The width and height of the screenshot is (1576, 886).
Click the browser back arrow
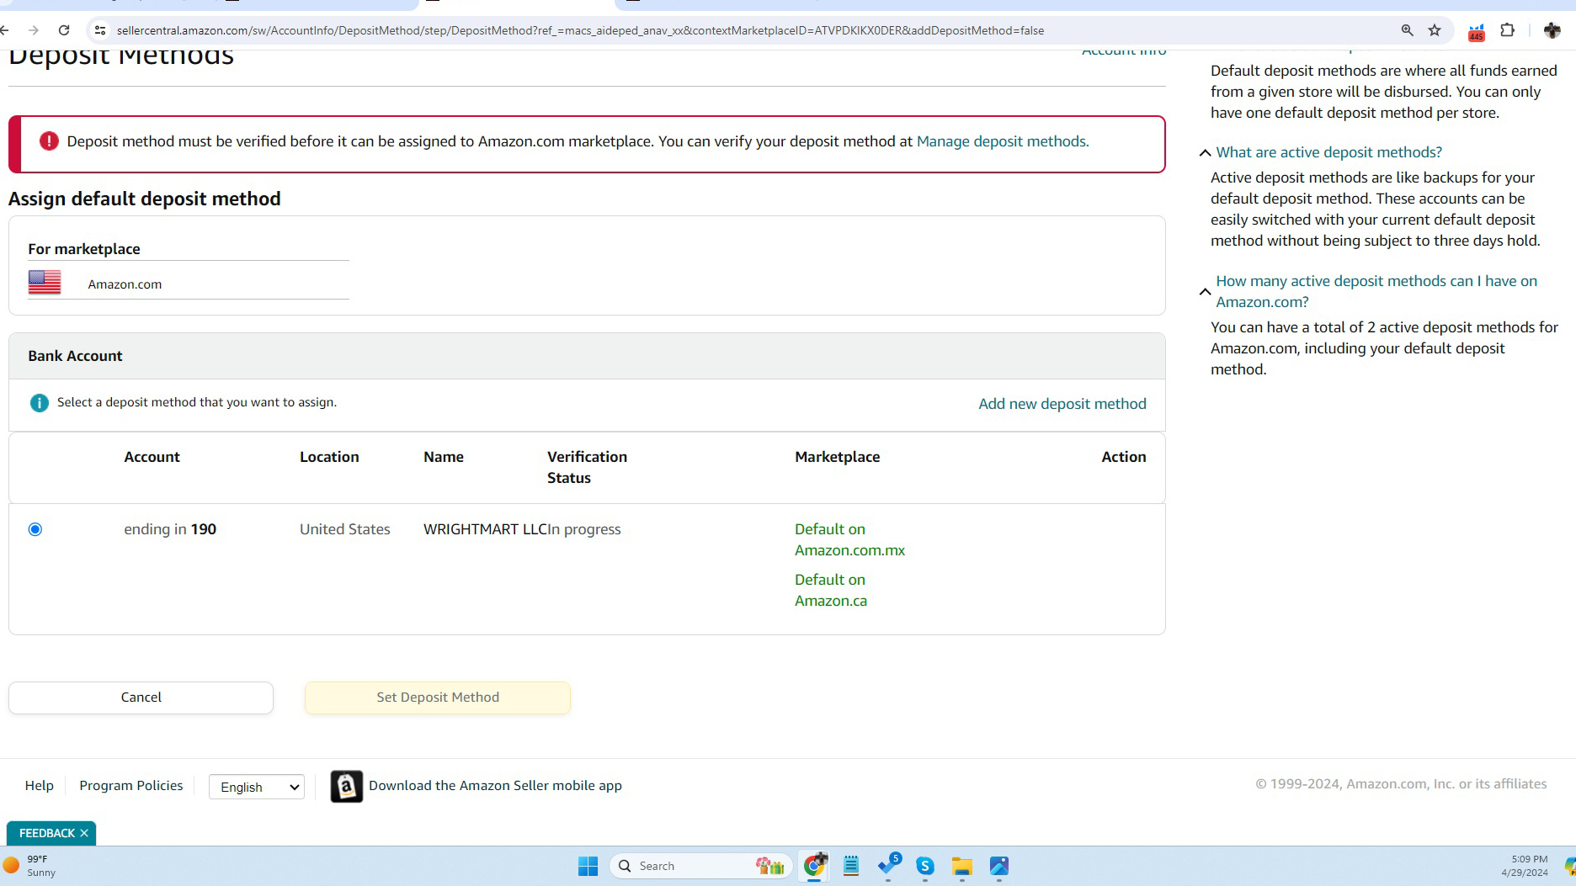coord(5,30)
